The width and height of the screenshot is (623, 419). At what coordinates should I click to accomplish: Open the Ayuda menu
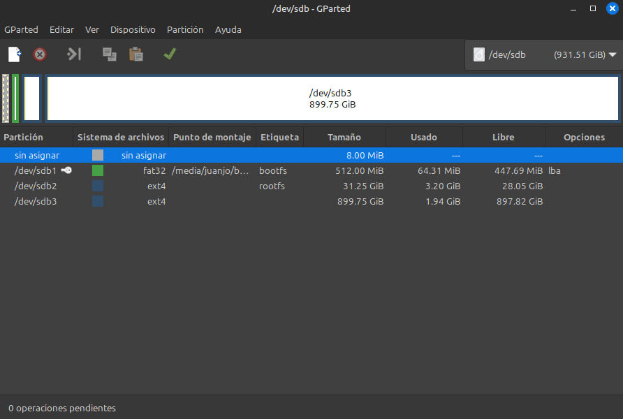[228, 30]
